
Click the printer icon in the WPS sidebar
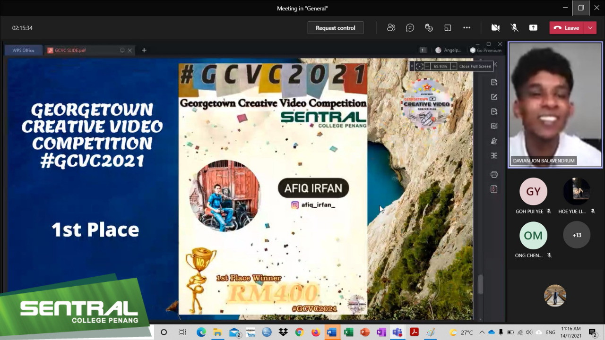[494, 175]
